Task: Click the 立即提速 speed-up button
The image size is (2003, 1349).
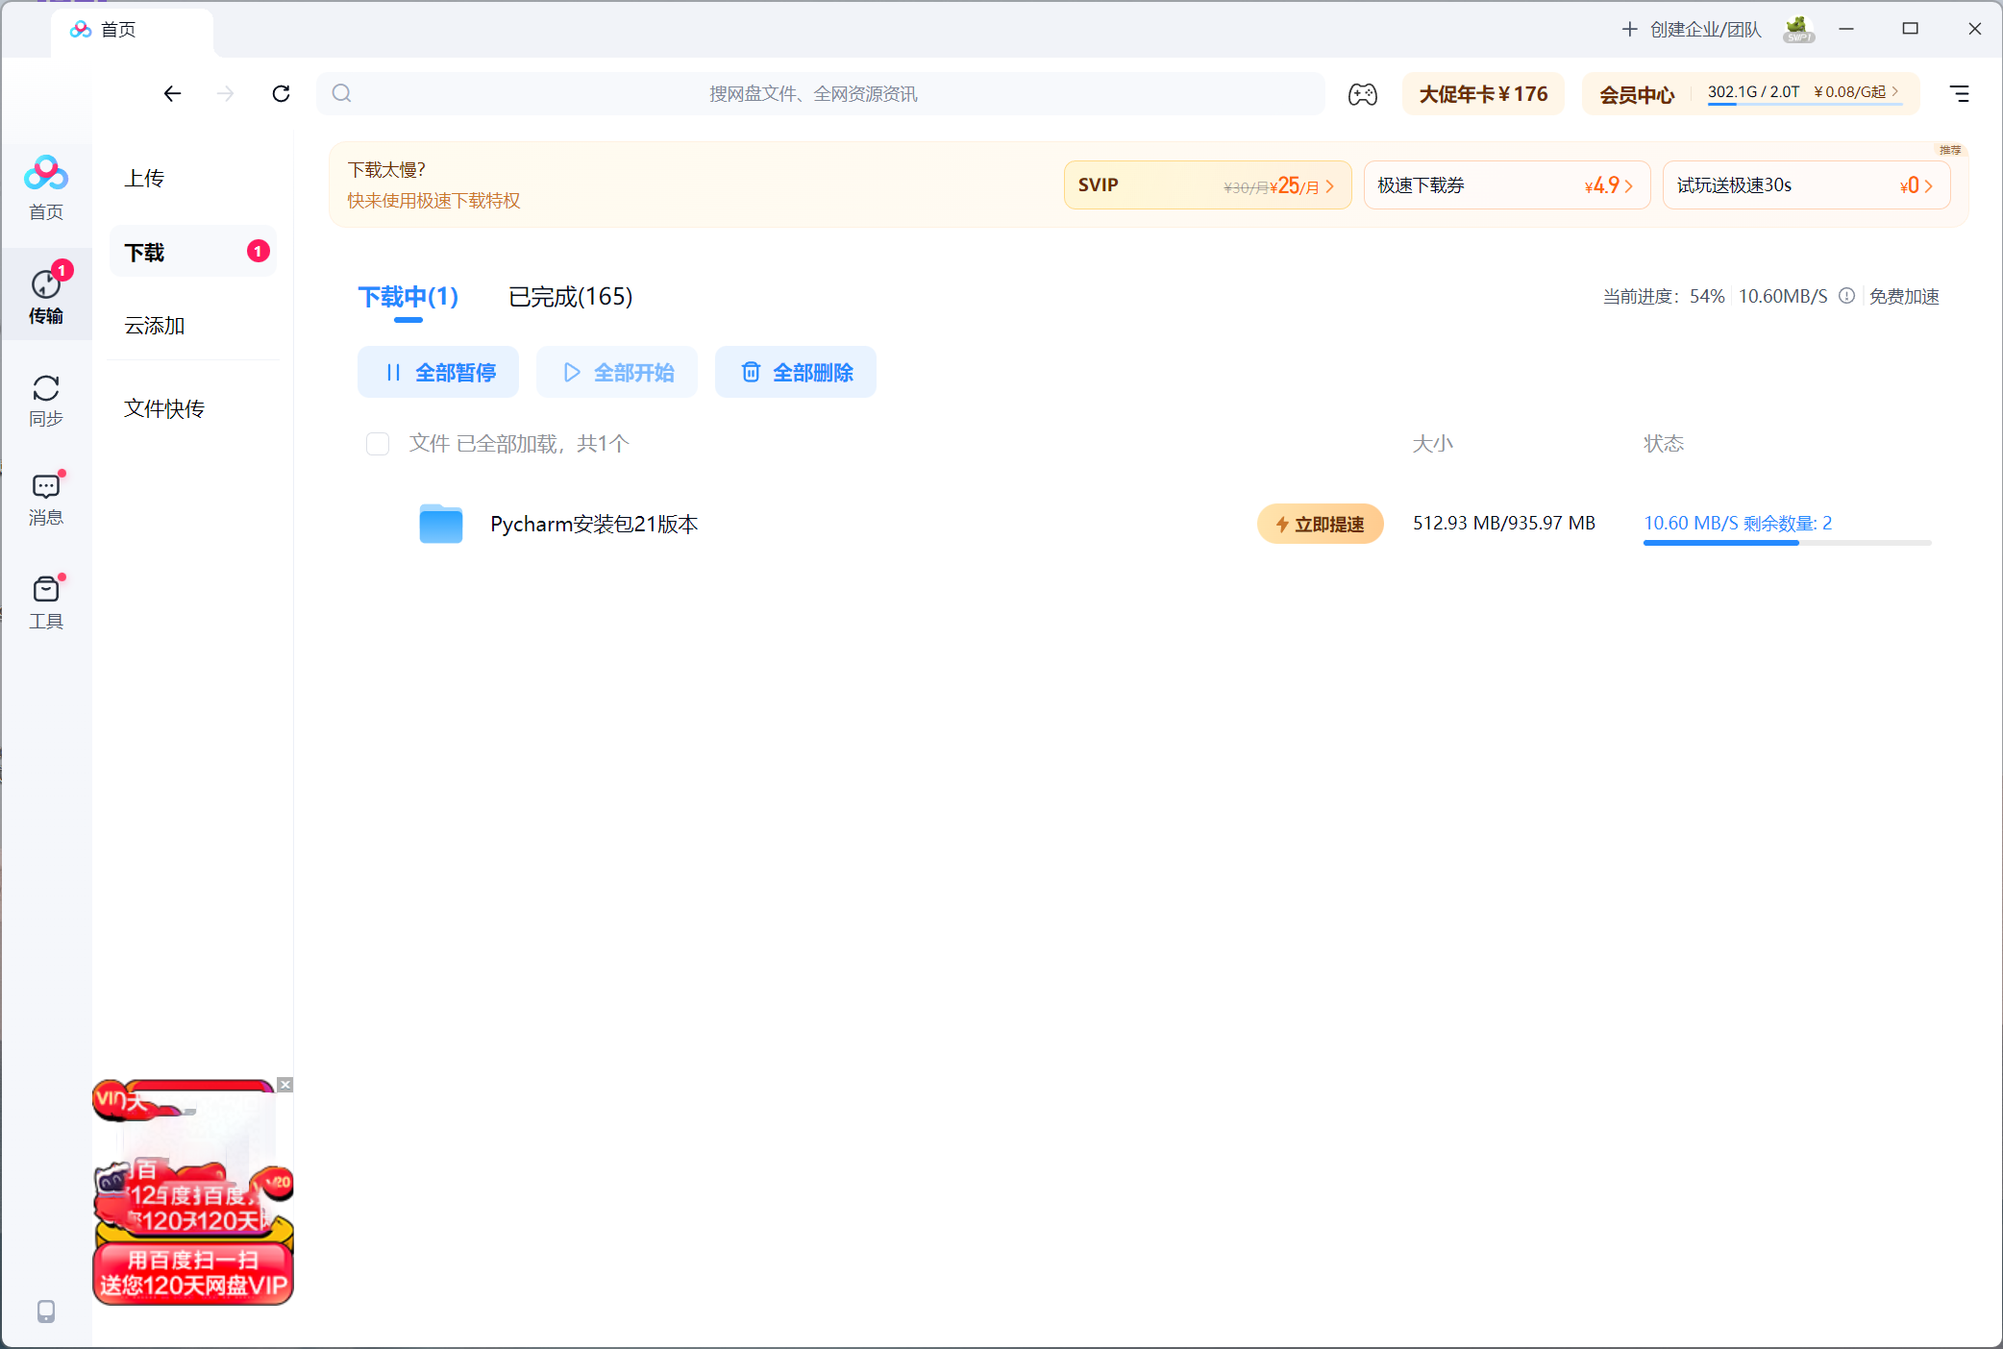Action: tap(1320, 525)
